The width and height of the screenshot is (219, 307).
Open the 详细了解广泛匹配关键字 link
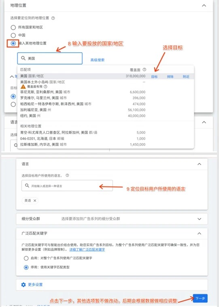[87, 249]
